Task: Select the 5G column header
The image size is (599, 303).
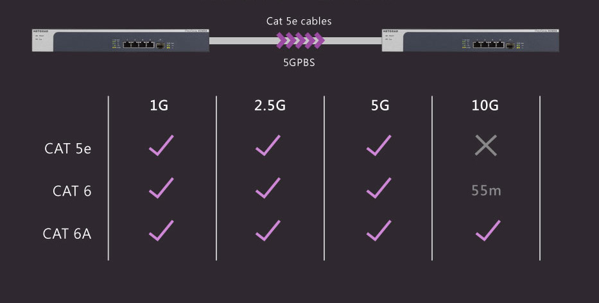Action: pyautogui.click(x=380, y=105)
